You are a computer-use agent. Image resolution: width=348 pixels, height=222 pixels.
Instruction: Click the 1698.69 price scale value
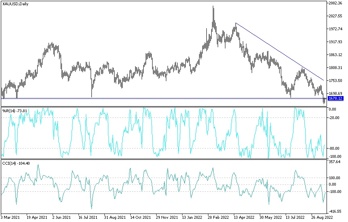[335, 94]
